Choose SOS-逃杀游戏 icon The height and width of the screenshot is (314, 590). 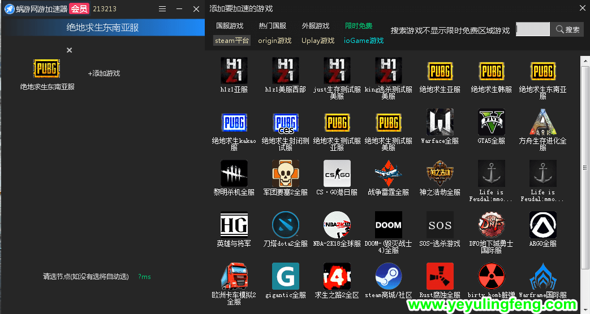(440, 225)
